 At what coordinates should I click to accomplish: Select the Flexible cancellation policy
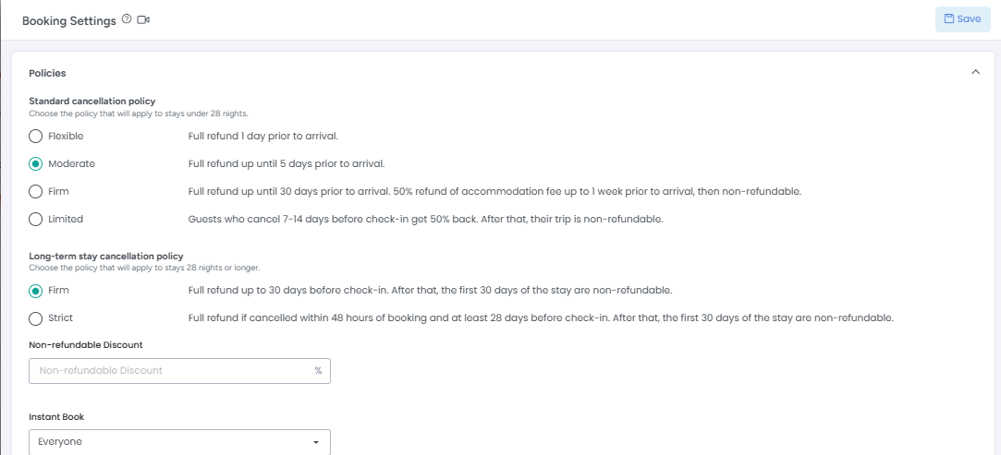tap(36, 137)
